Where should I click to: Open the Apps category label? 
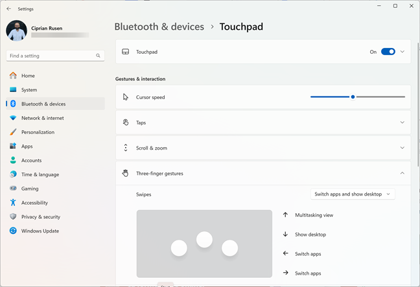pyautogui.click(x=27, y=146)
